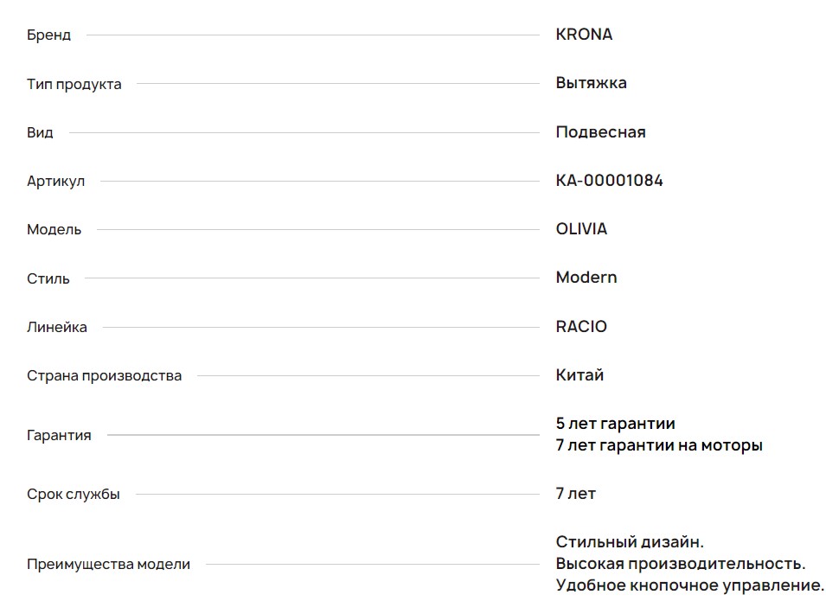Click the "Страна производства" label
The width and height of the screenshot is (826, 601).
[104, 375]
